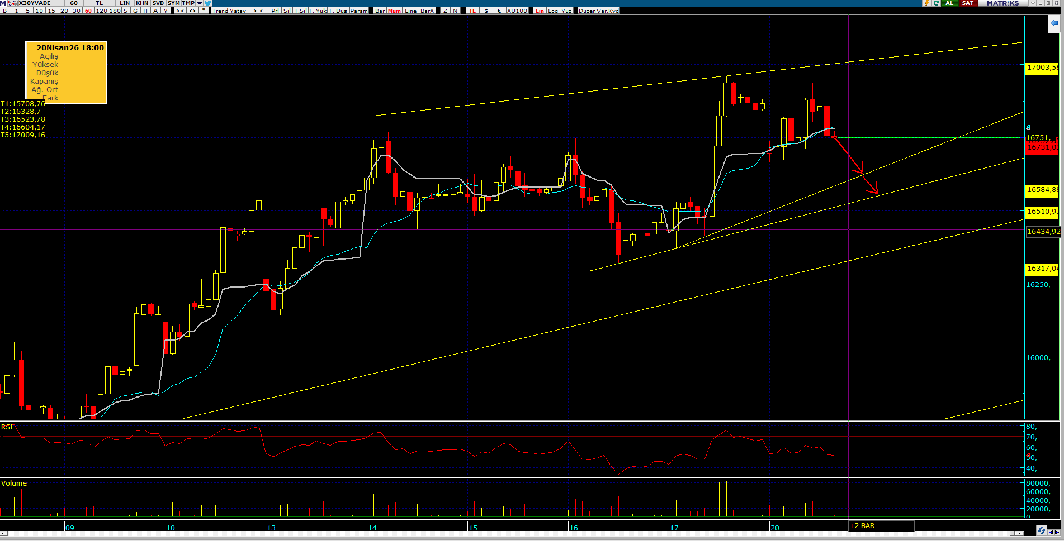Click the green refresh icon

click(x=936, y=3)
